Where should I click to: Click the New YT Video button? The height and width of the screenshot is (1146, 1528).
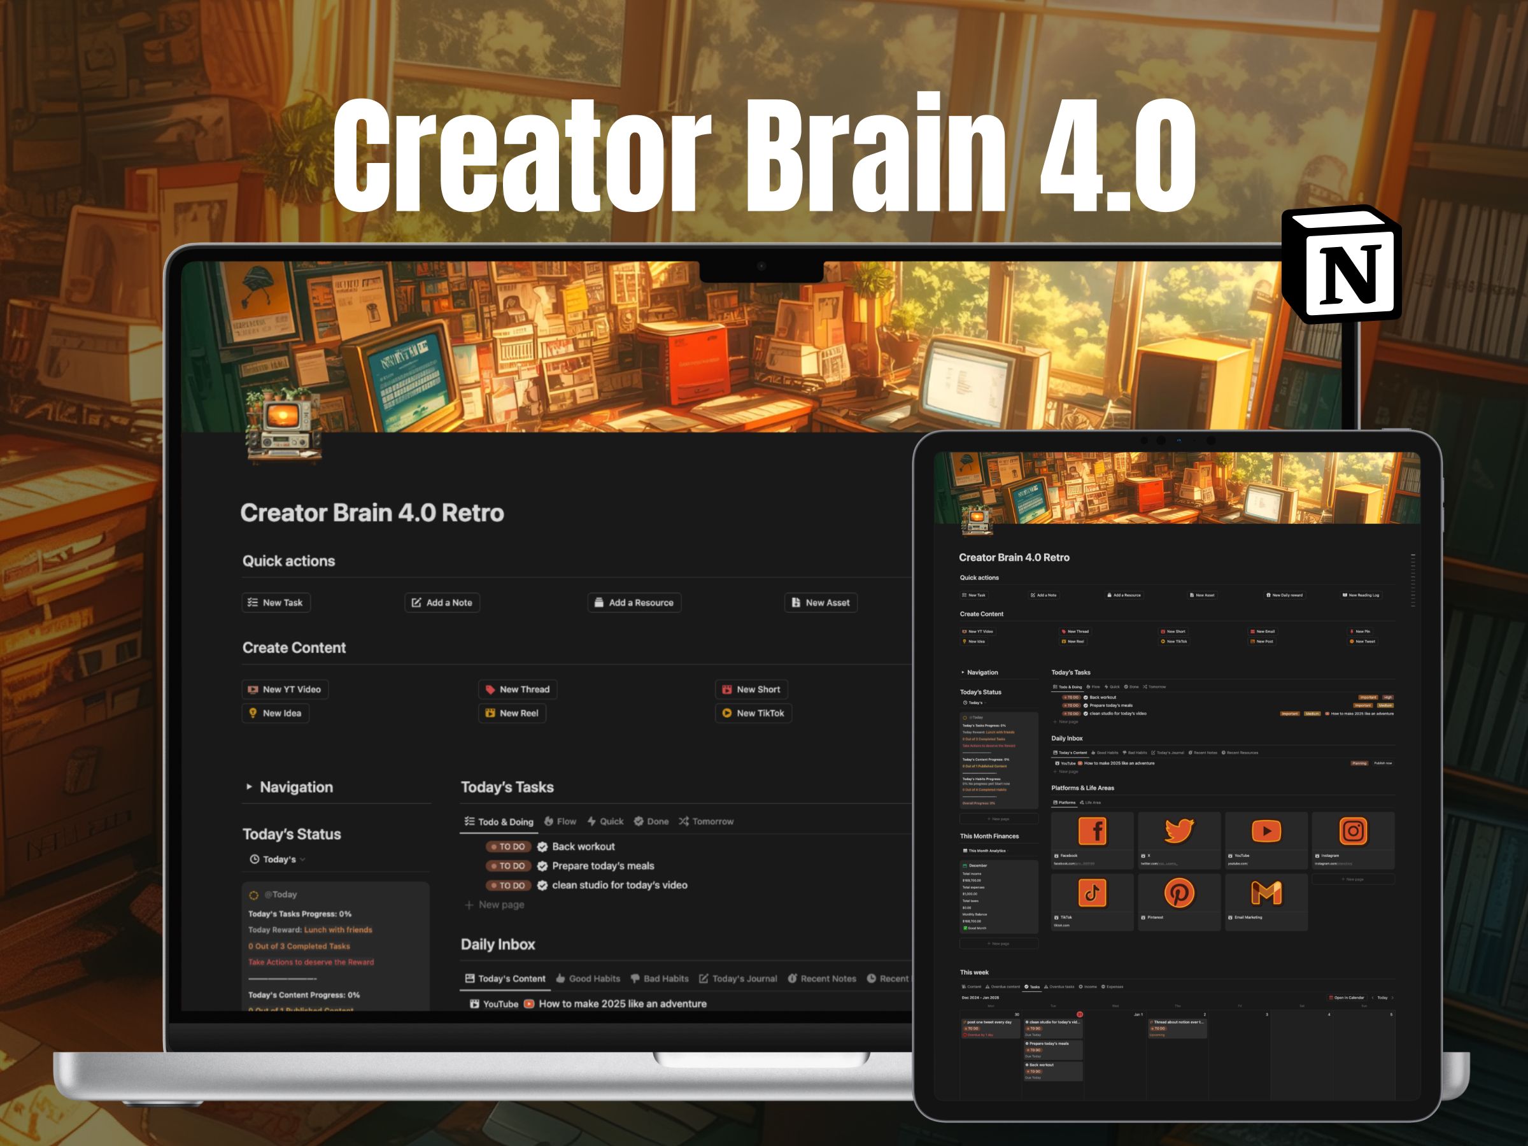point(285,690)
